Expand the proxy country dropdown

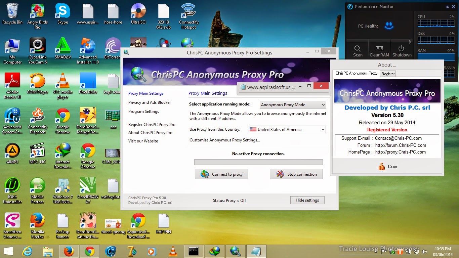(287, 129)
